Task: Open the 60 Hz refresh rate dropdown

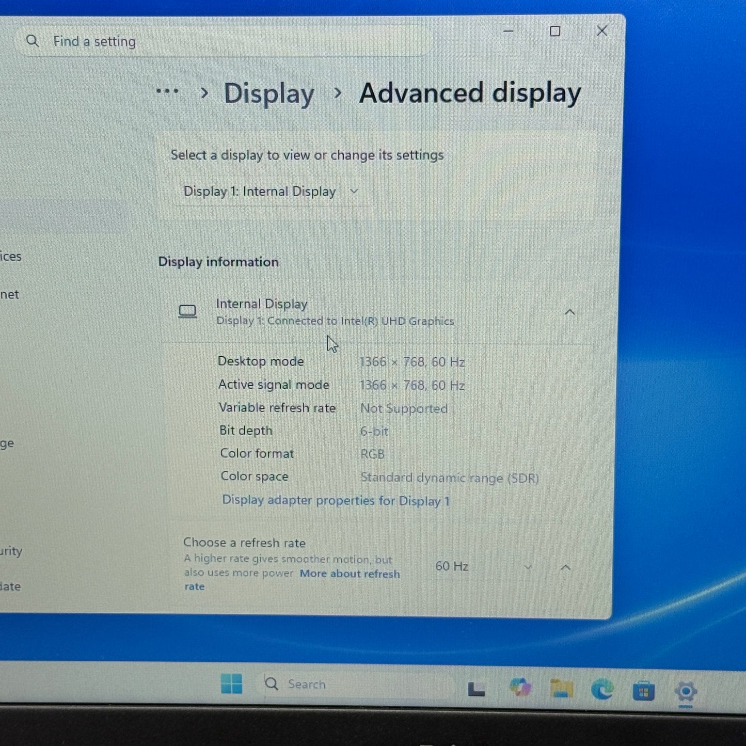Action: click(484, 566)
